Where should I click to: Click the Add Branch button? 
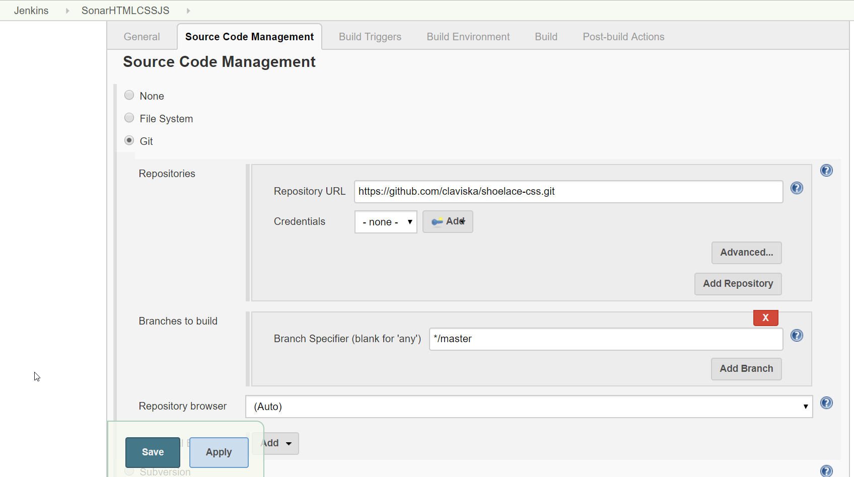point(746,369)
